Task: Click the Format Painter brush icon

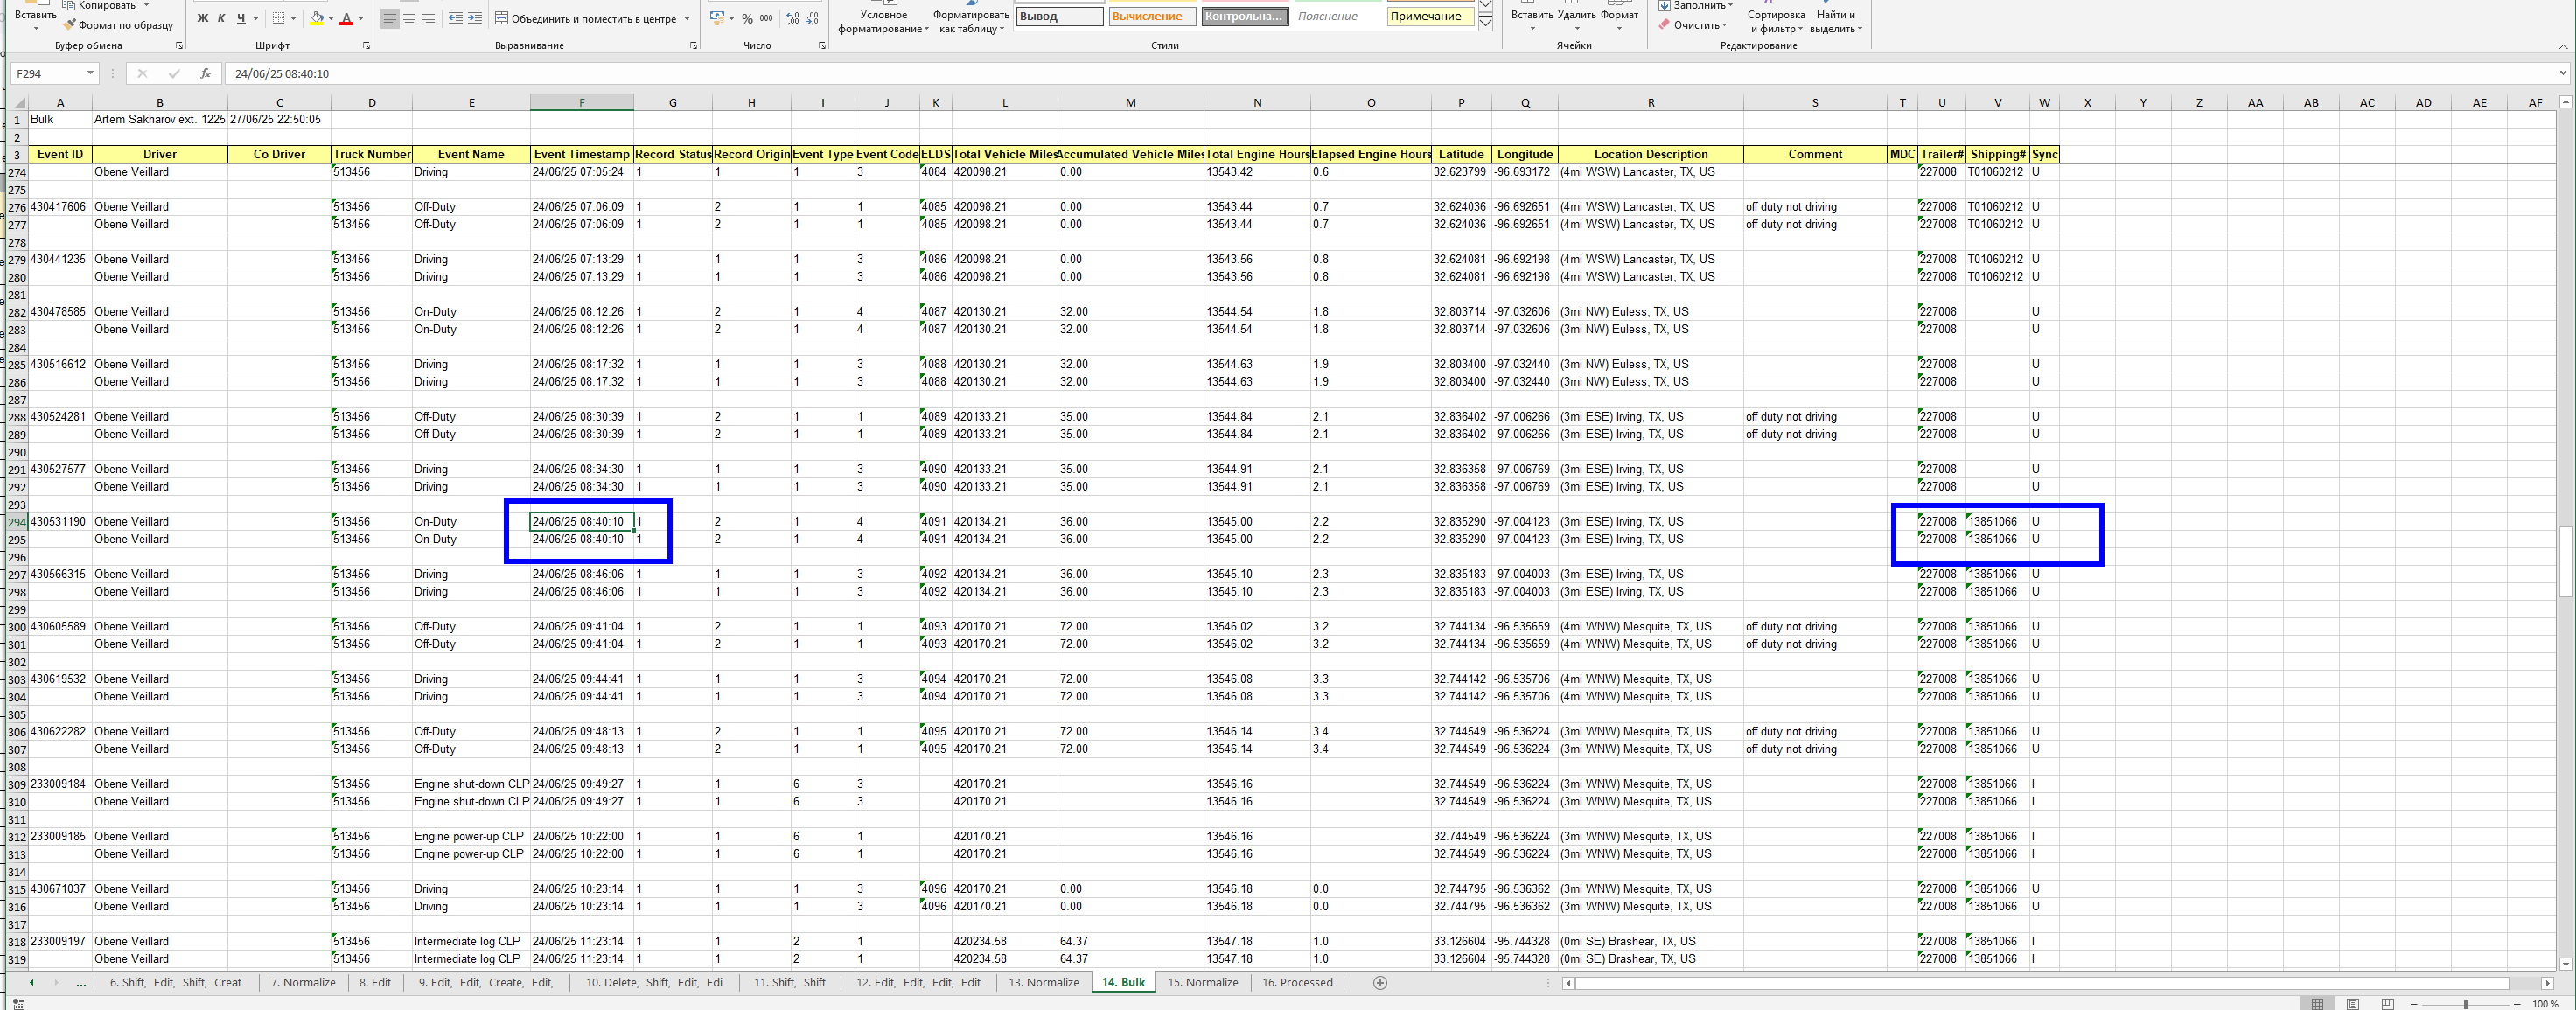Action: 70,25
